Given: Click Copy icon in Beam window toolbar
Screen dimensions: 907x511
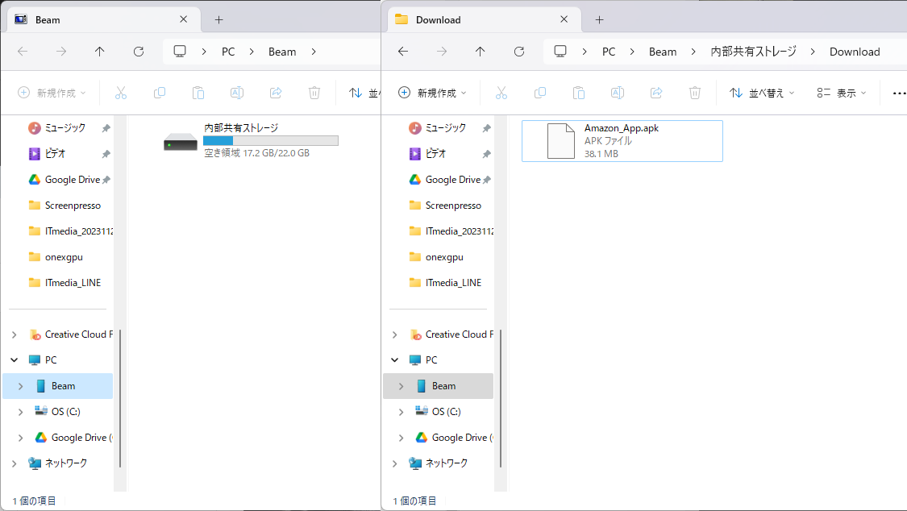Looking at the screenshot, I should (160, 93).
